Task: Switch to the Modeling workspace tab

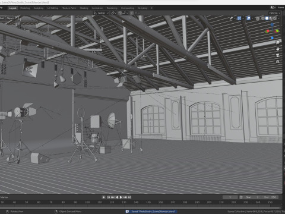Action: 25,8
